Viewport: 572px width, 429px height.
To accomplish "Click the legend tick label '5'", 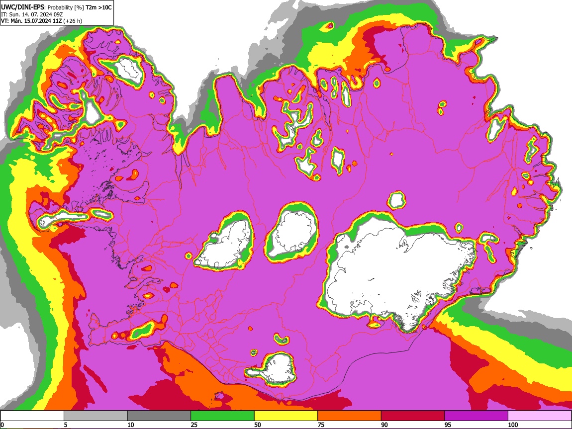I will click(x=66, y=425).
